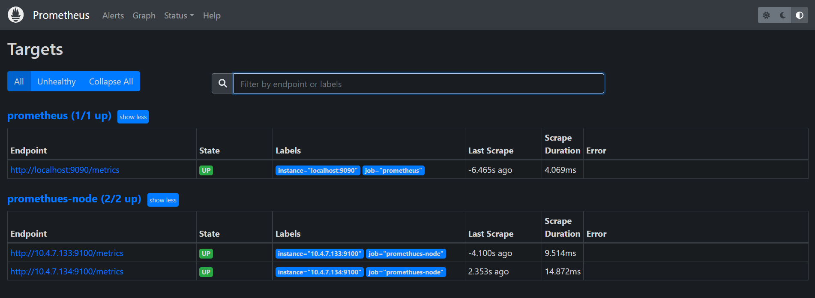Click instance="10.4.7.134:9100" label badge
This screenshot has height=298, width=815.
pos(320,272)
